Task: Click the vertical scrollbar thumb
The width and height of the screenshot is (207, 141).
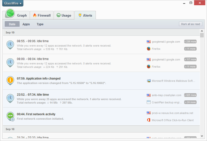Action: [202, 35]
